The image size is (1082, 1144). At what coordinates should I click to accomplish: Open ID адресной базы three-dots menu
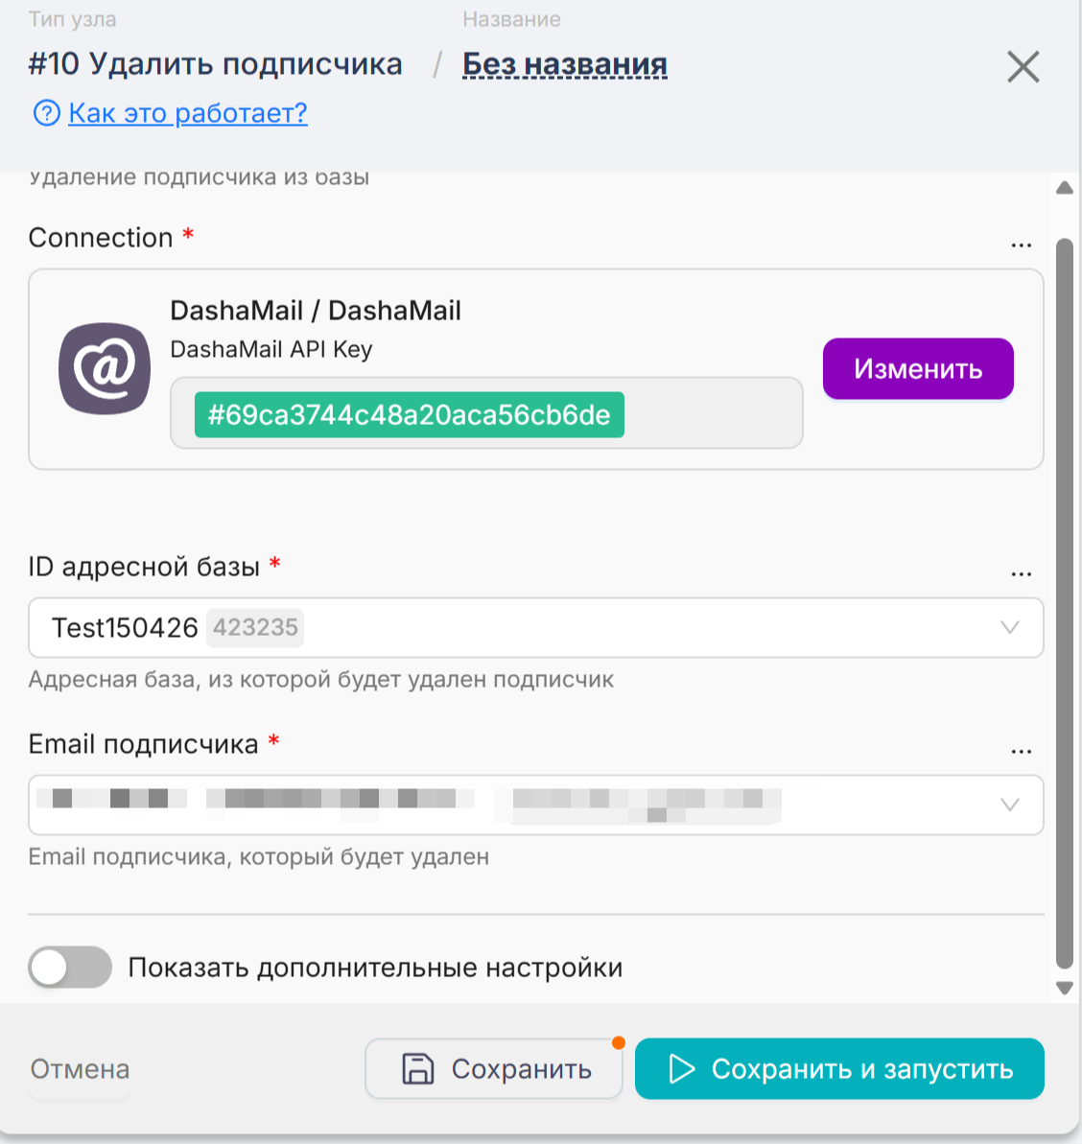click(x=1021, y=574)
